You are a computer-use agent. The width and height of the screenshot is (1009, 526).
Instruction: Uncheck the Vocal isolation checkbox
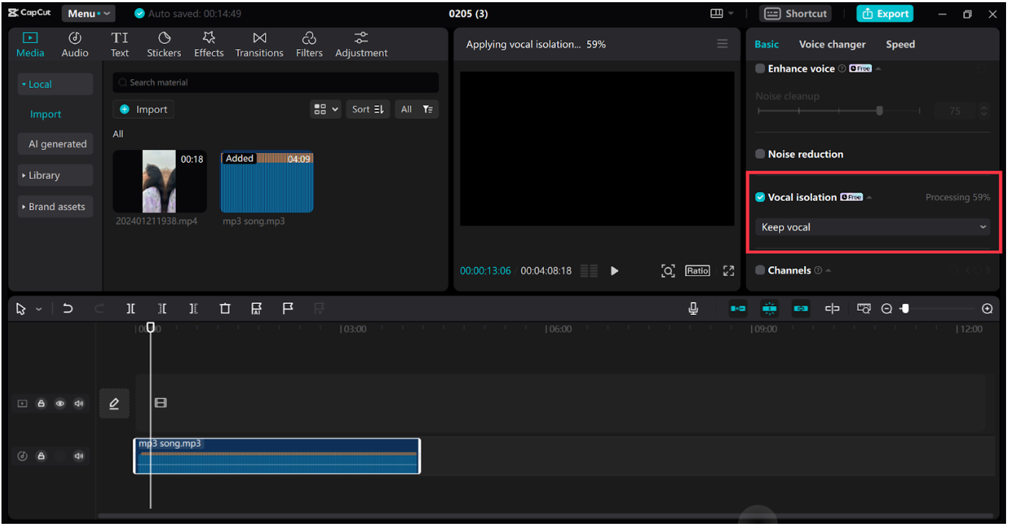click(x=760, y=197)
